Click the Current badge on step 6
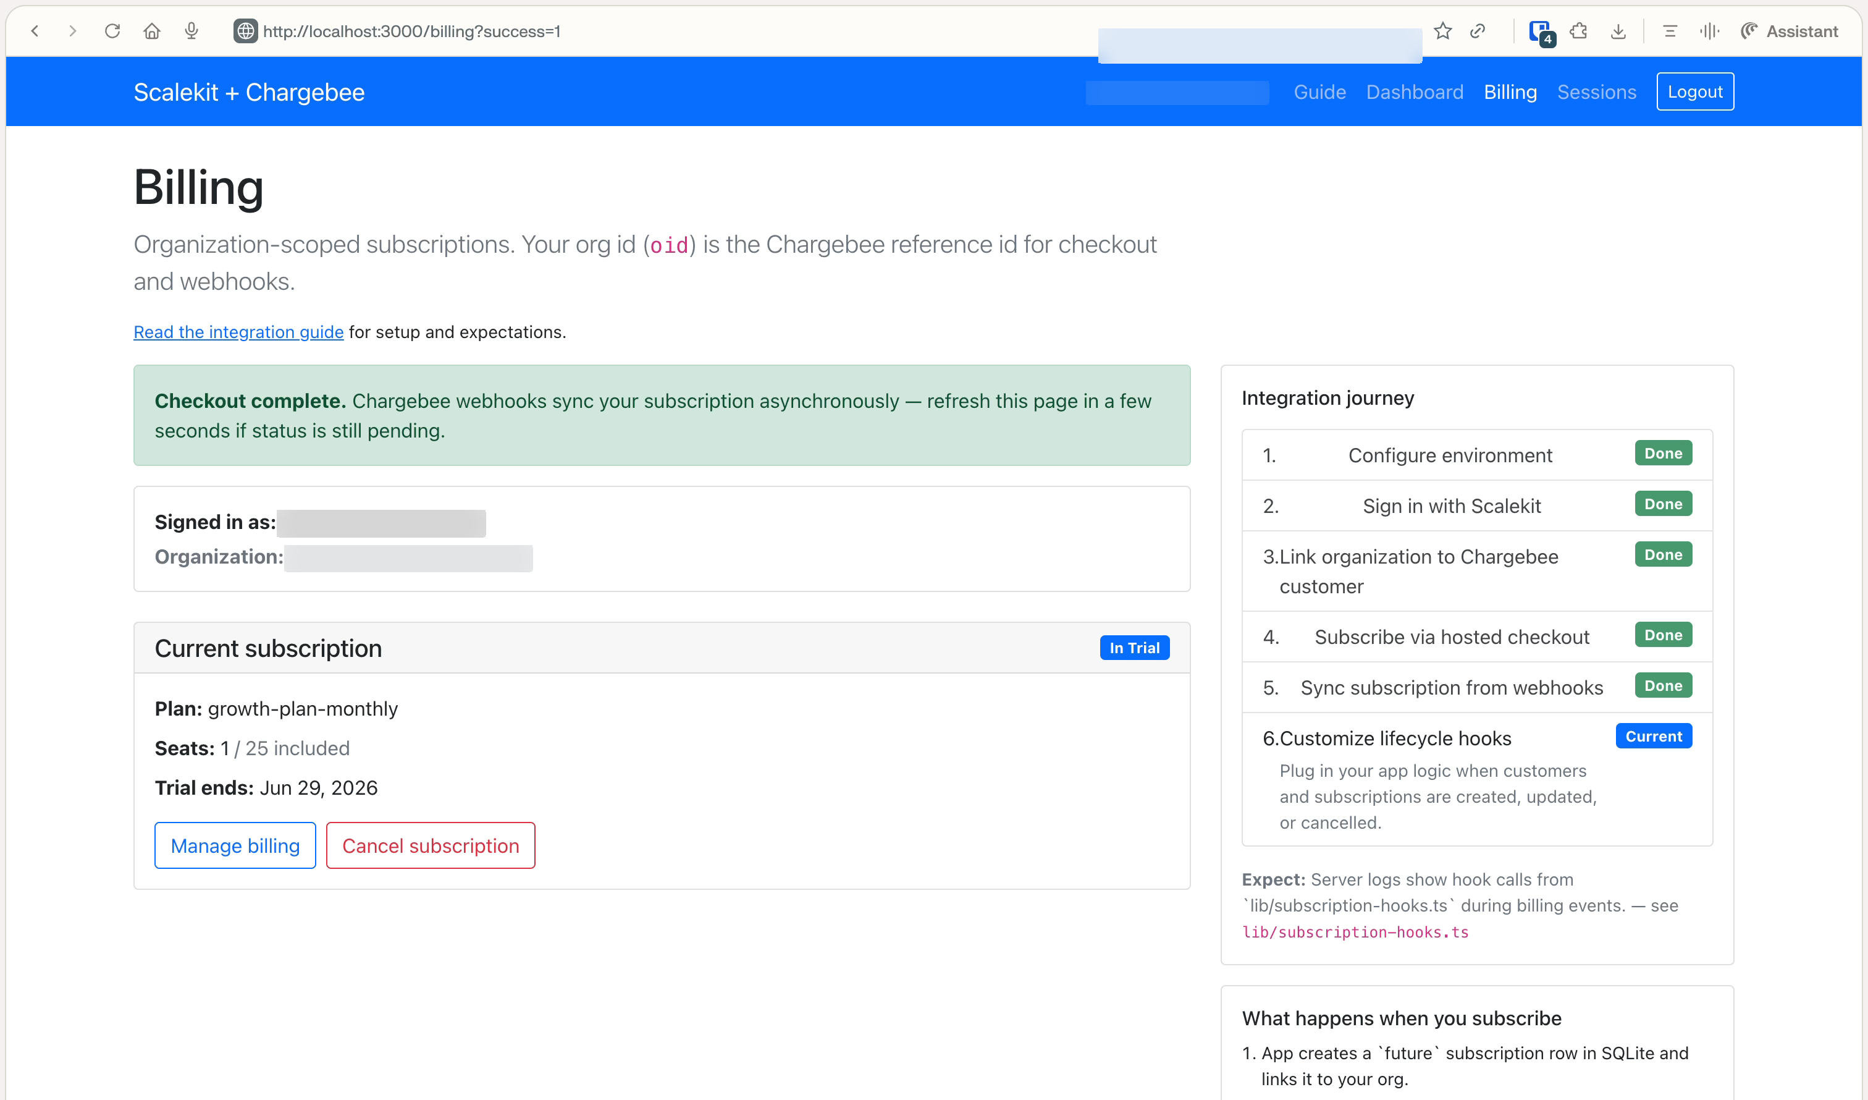 coord(1654,736)
